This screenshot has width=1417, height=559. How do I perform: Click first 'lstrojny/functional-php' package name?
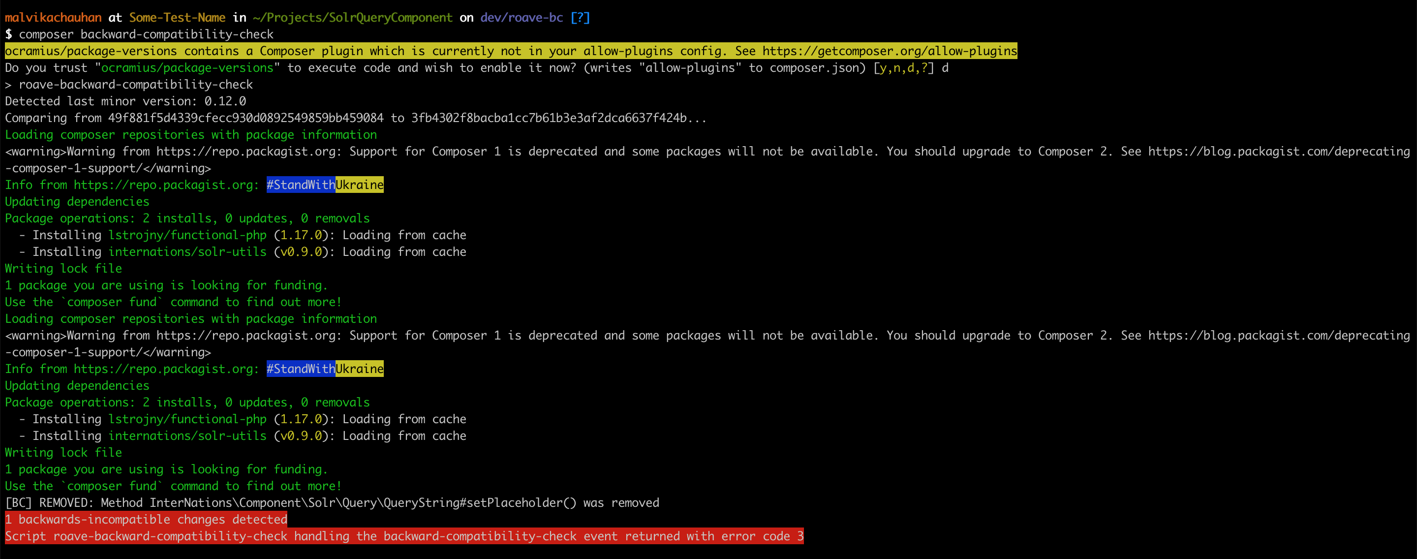[x=187, y=235]
